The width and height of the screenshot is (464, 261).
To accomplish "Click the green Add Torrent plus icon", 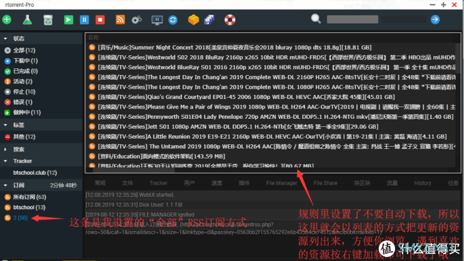I will [7, 20].
